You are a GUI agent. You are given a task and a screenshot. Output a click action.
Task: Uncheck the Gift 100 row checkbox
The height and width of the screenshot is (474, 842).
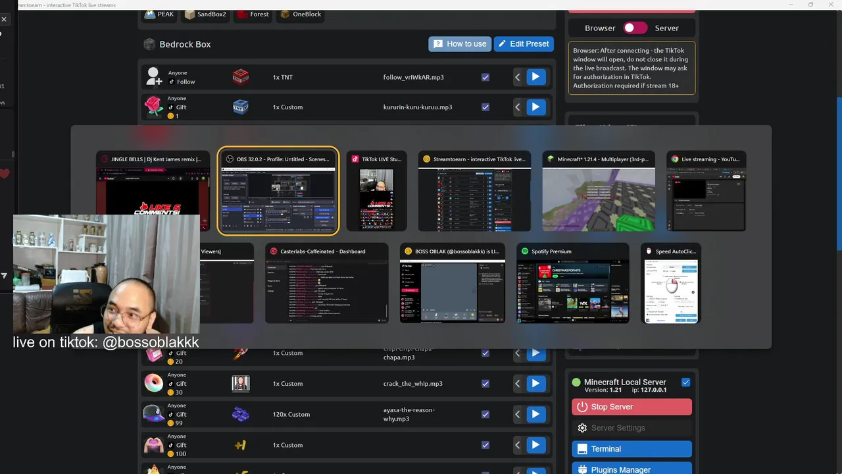485,445
